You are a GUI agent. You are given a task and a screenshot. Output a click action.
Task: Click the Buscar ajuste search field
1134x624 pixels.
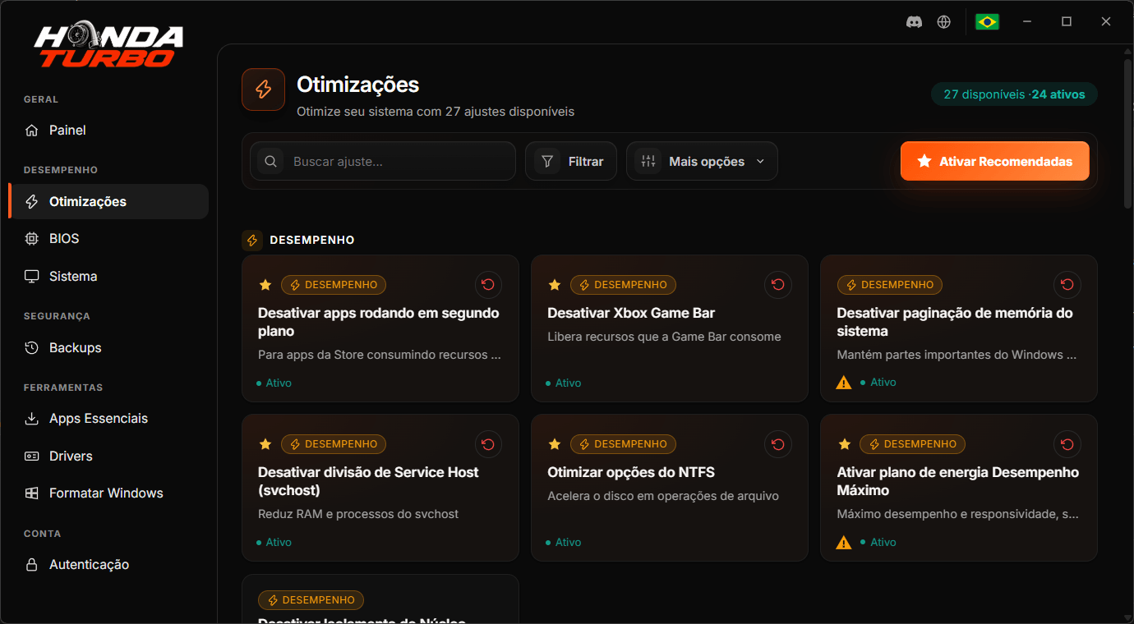pyautogui.click(x=383, y=161)
